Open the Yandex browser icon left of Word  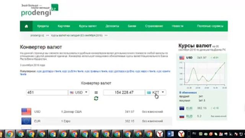pyautogui.click(x=160, y=134)
